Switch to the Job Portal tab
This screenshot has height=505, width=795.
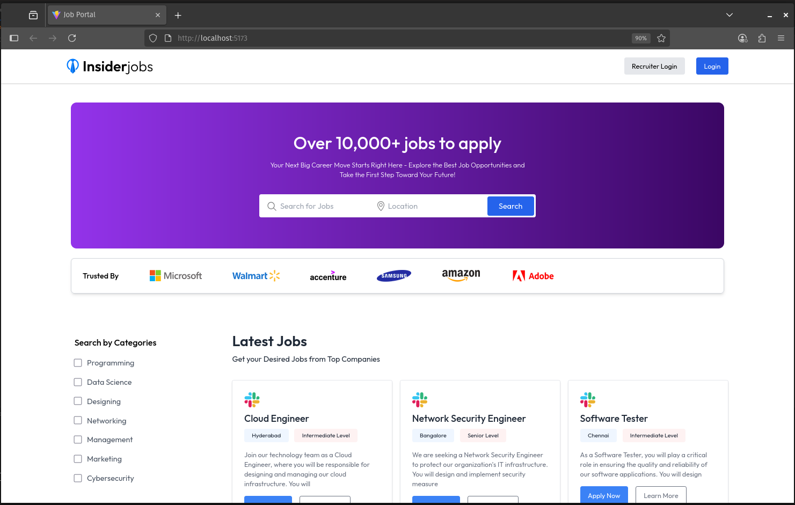click(102, 15)
